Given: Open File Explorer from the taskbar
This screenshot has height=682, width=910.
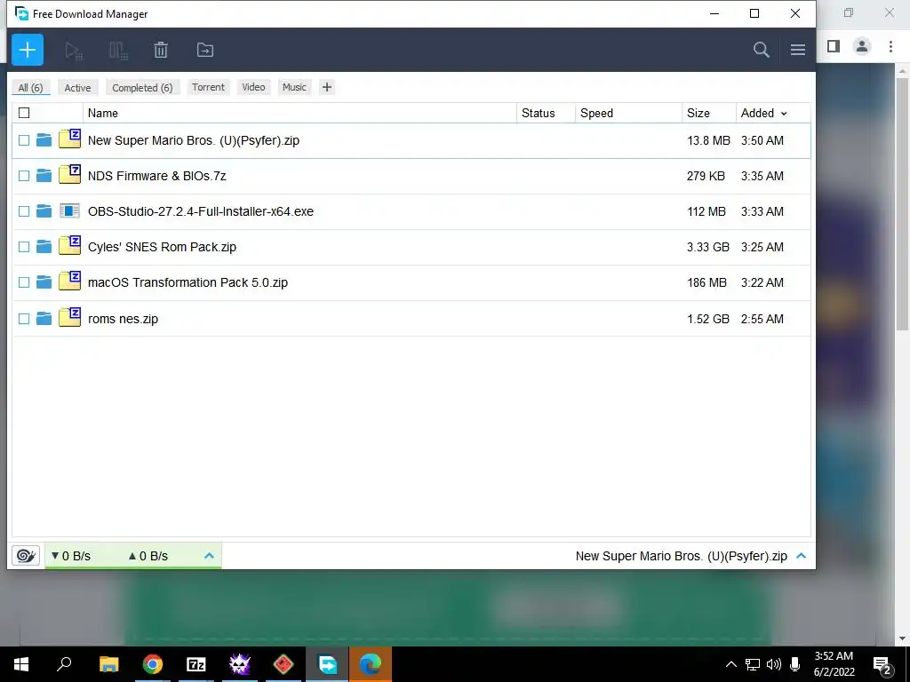Looking at the screenshot, I should pos(109,664).
